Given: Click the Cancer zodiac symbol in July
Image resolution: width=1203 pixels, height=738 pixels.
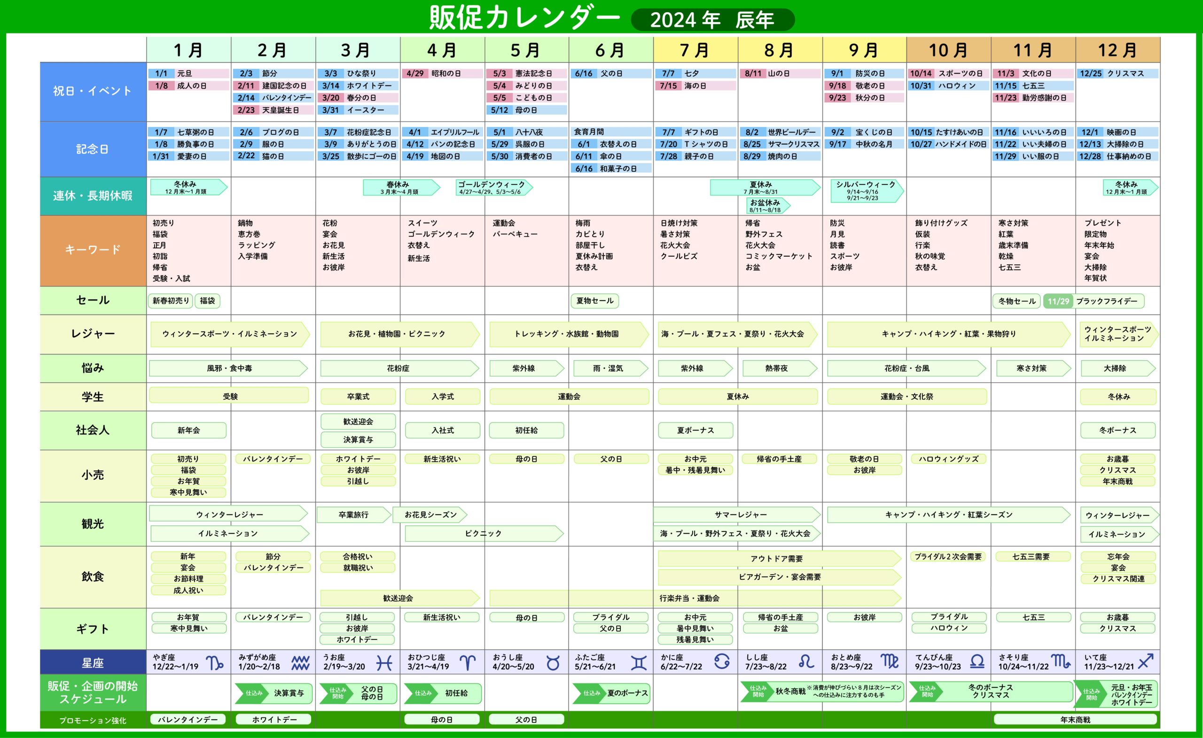Looking at the screenshot, I should click(x=722, y=661).
